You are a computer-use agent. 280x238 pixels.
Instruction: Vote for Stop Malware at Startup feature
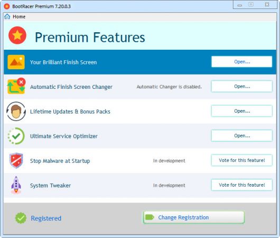coord(242,160)
